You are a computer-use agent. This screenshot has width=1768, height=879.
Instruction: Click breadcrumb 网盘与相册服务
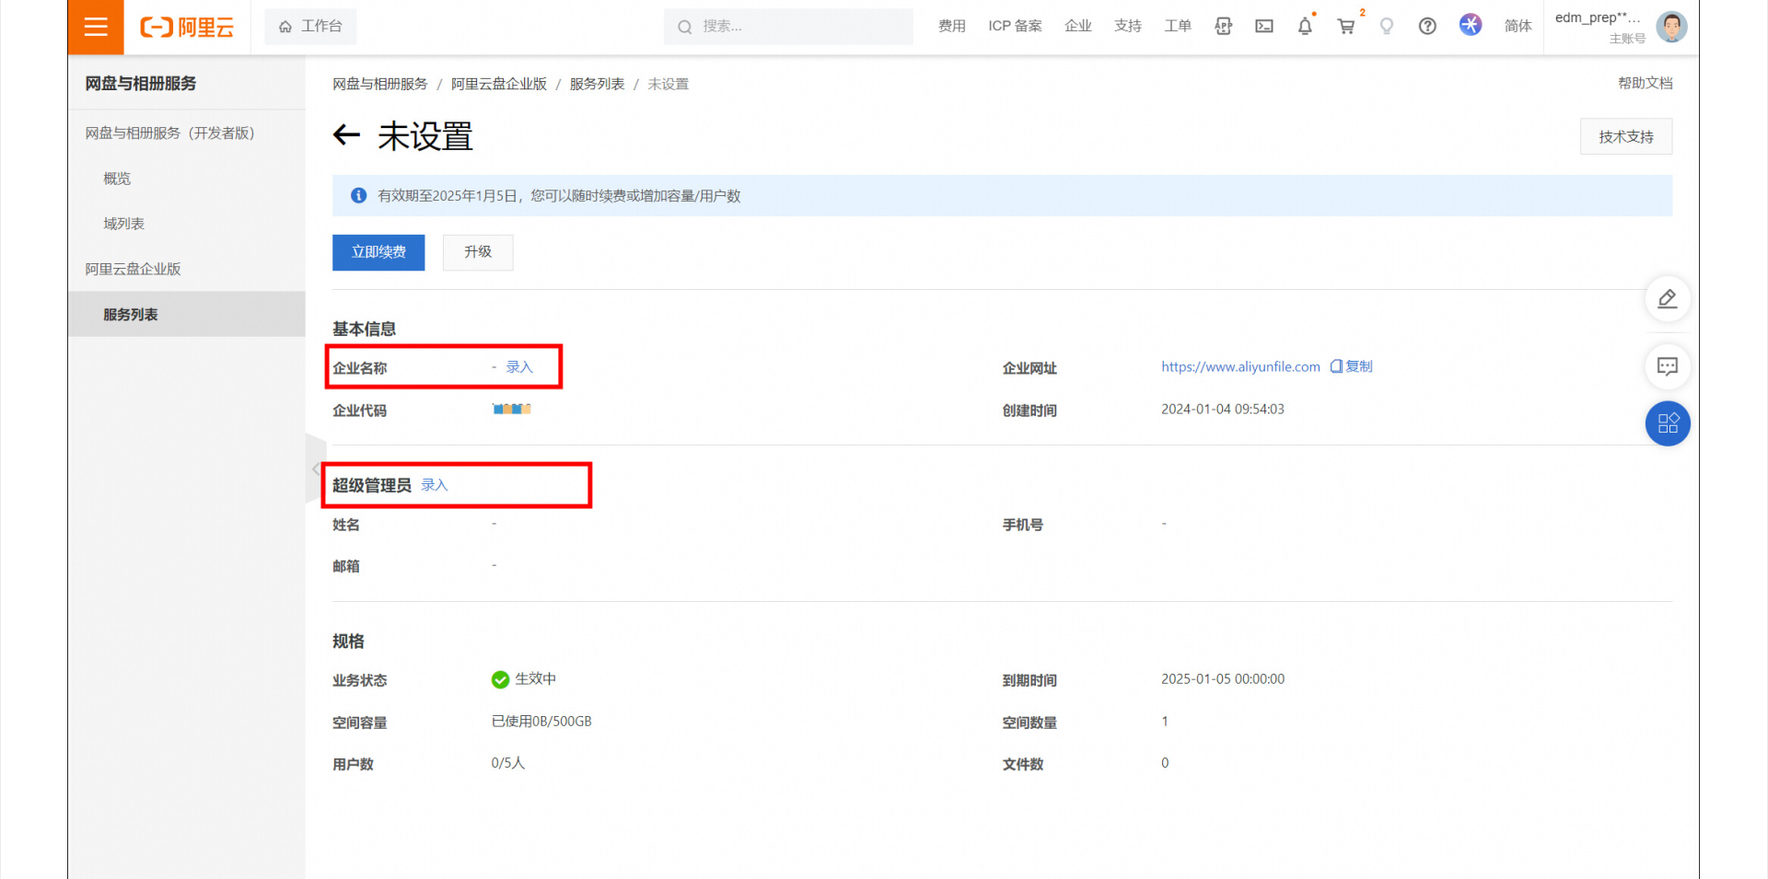pos(380,84)
